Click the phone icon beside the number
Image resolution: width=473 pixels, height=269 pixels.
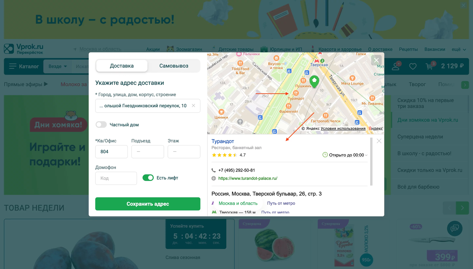[214, 170]
